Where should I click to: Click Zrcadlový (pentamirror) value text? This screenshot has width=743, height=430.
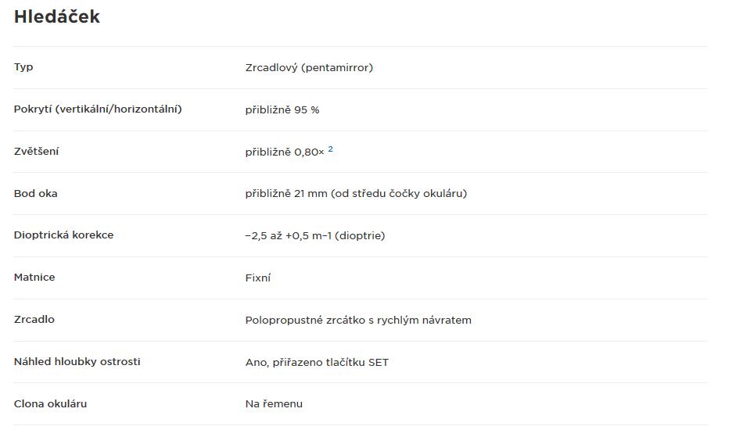[309, 68]
